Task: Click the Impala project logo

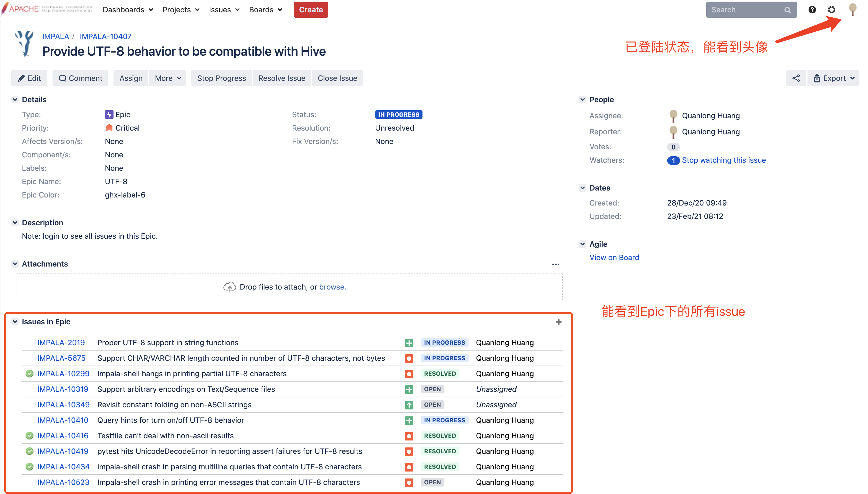Action: [x=24, y=44]
